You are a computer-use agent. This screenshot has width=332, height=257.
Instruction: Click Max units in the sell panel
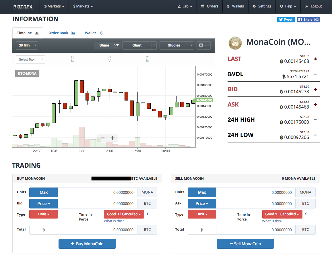202,192
